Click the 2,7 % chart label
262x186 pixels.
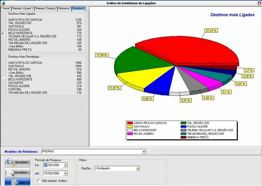[249, 70]
